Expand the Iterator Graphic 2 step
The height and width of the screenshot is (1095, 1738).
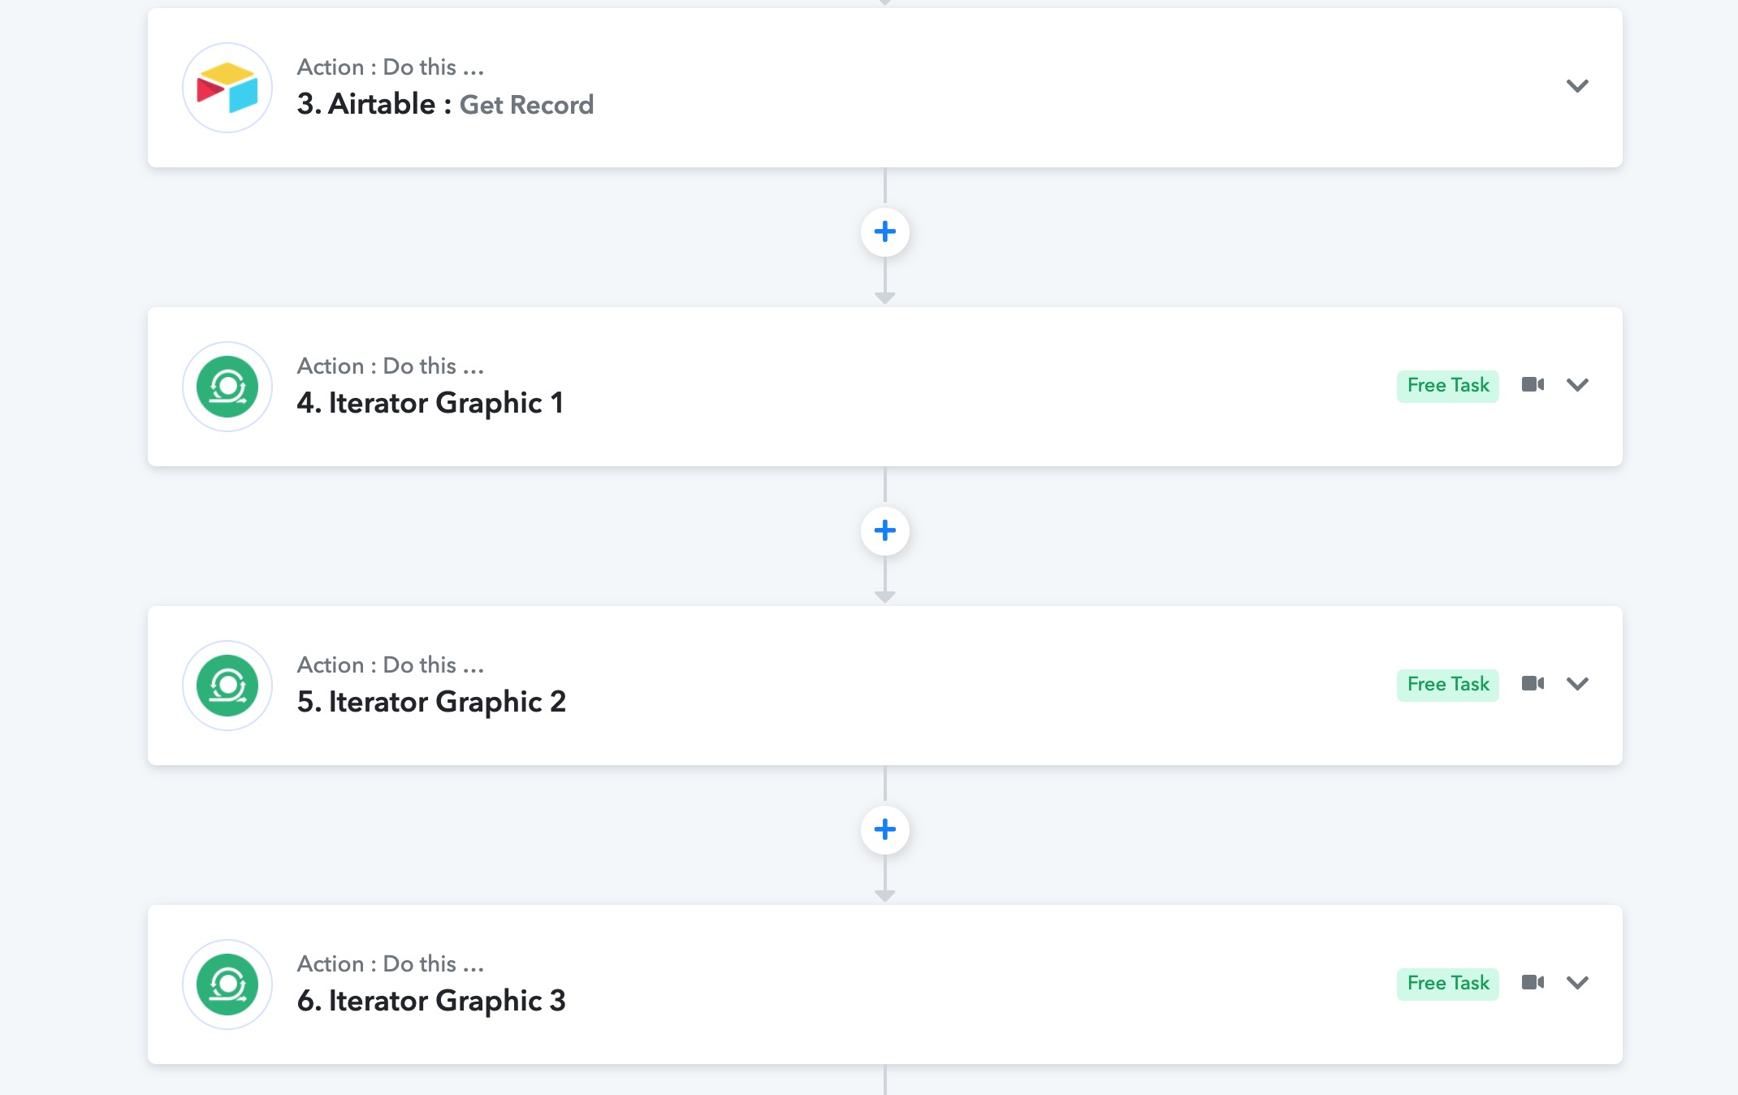(x=1577, y=684)
